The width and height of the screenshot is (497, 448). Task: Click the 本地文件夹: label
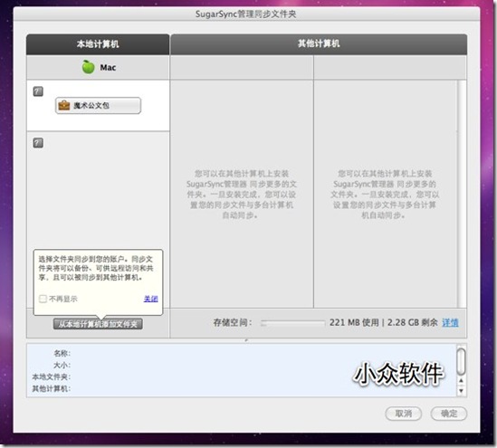click(52, 377)
